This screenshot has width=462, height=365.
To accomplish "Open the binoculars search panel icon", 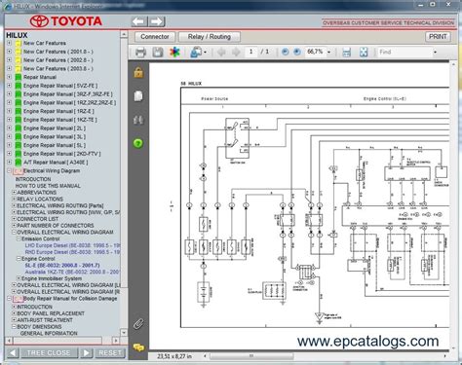I will 138,120.
